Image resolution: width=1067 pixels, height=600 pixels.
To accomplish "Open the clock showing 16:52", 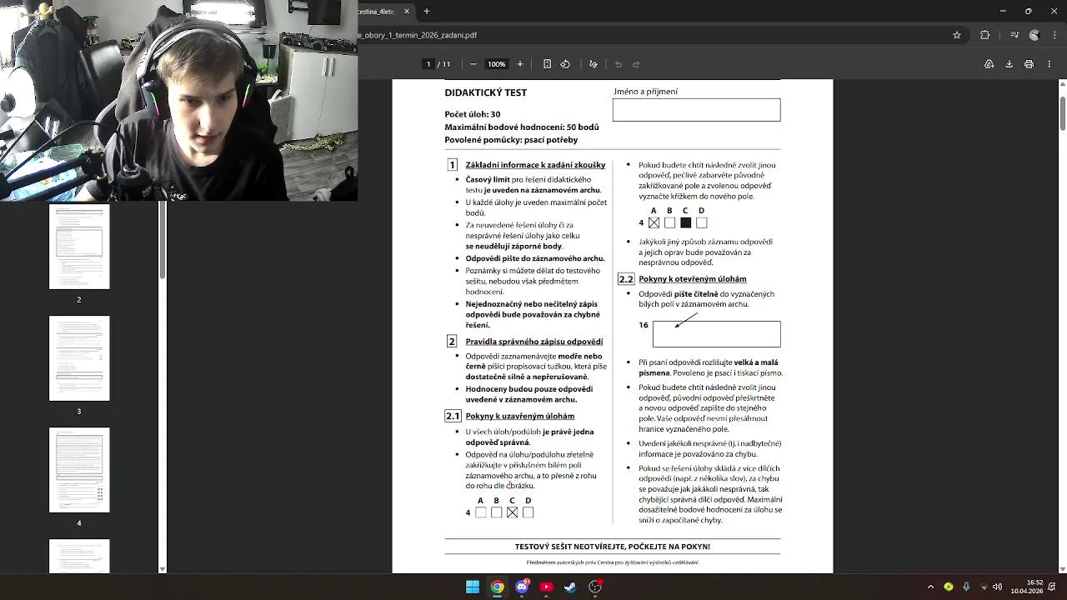I will click(x=1026, y=587).
